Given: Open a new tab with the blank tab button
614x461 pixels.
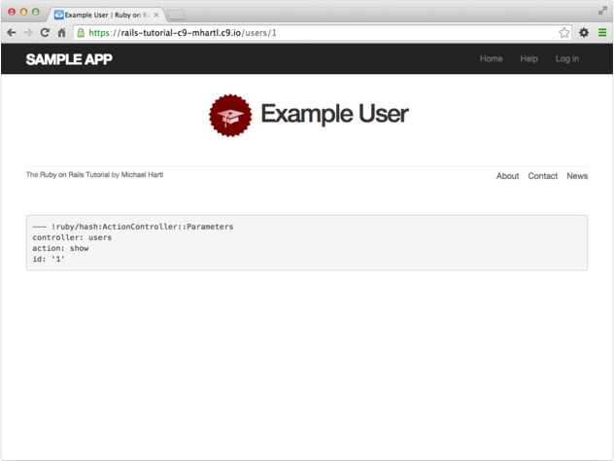Looking at the screenshot, I should tap(177, 16).
